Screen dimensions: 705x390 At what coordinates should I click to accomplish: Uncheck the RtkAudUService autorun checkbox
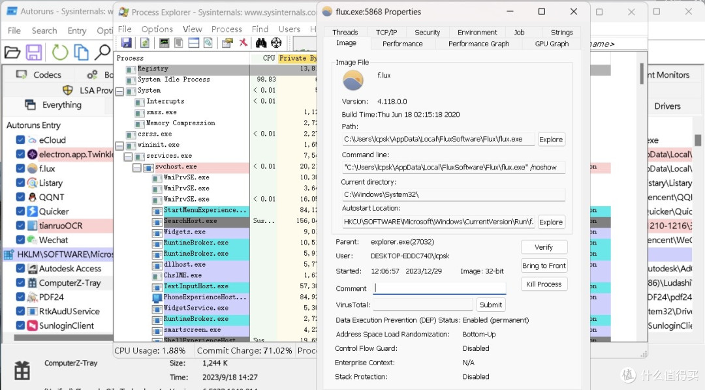(x=20, y=311)
